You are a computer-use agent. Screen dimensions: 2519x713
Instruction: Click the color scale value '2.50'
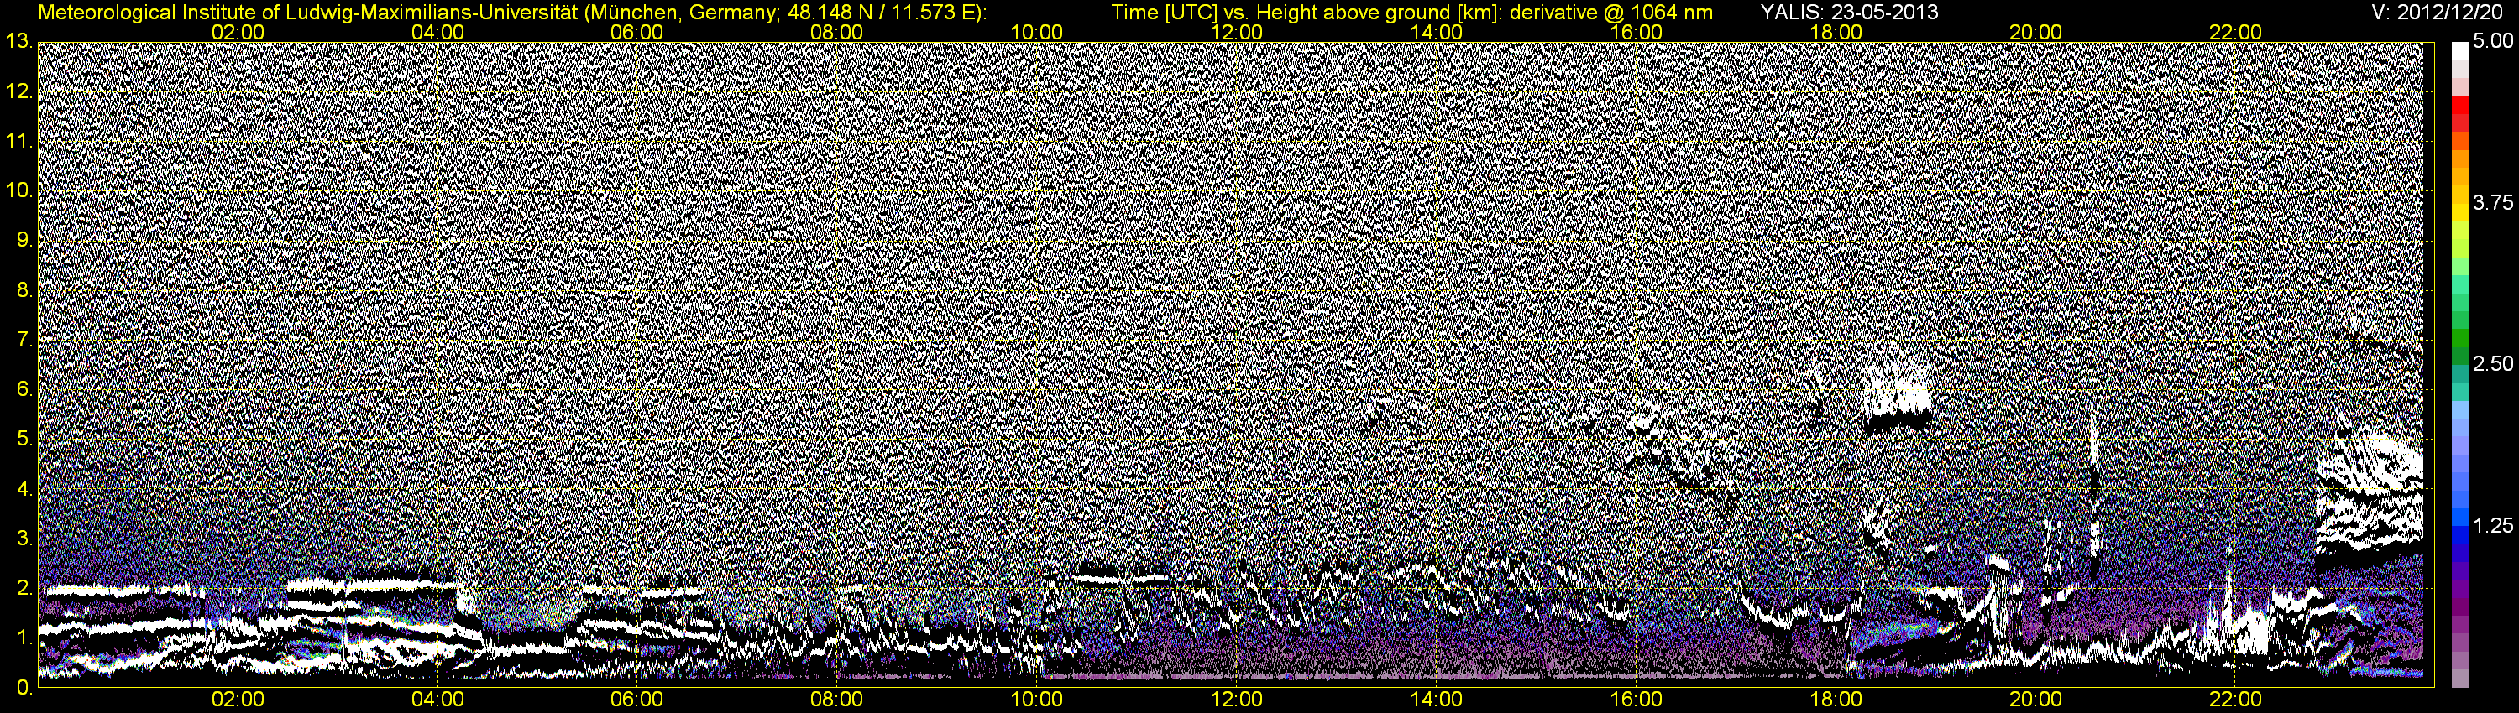click(x=2493, y=363)
